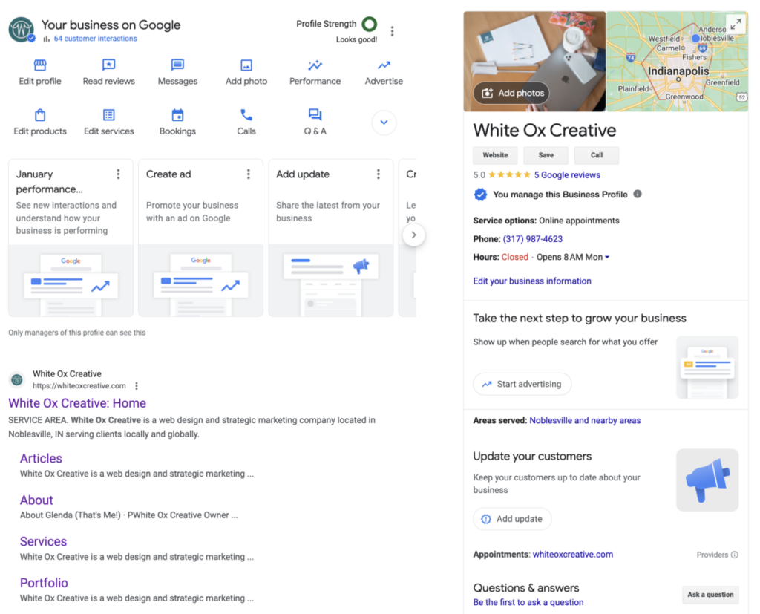Click the 'Online appointments' service option text

point(579,221)
